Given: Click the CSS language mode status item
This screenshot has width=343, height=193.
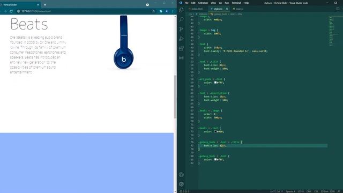Looking at the screenshot, I should point(316,191).
